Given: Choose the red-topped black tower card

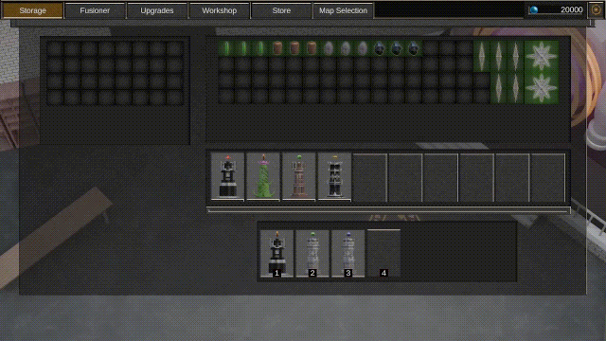Looking at the screenshot, I should [227, 177].
